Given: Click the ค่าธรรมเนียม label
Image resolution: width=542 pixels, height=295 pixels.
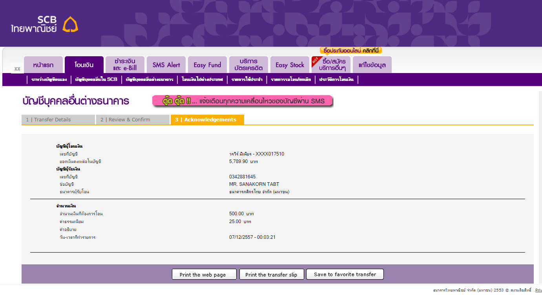Looking at the screenshot, I should point(71,222).
